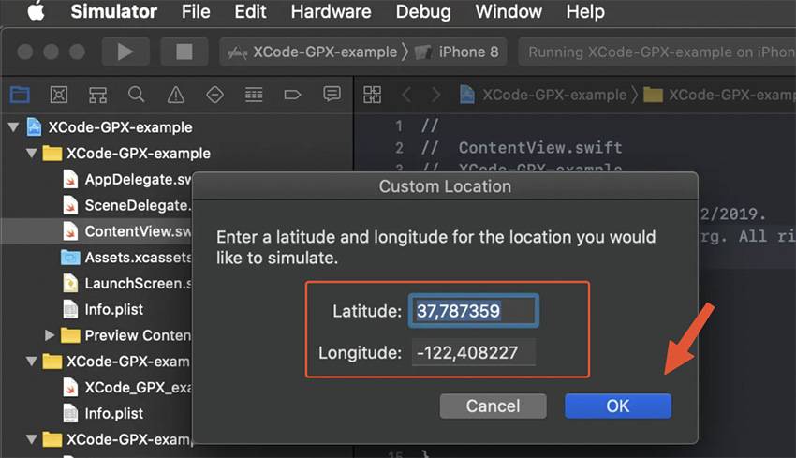
Task: Open the Edit menu
Action: point(250,11)
